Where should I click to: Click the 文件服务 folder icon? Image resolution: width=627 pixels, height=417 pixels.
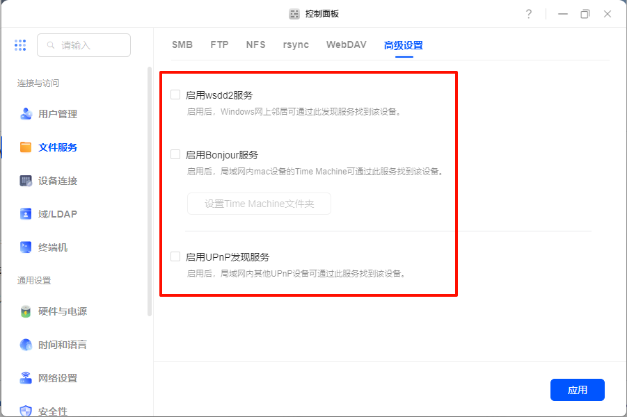click(x=26, y=147)
